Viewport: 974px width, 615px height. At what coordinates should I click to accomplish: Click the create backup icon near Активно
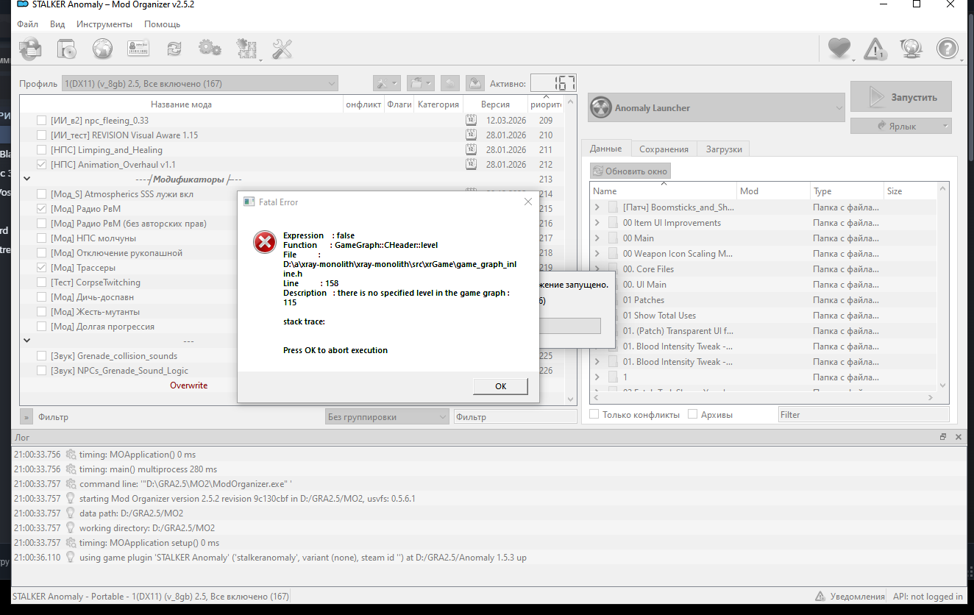pos(475,83)
